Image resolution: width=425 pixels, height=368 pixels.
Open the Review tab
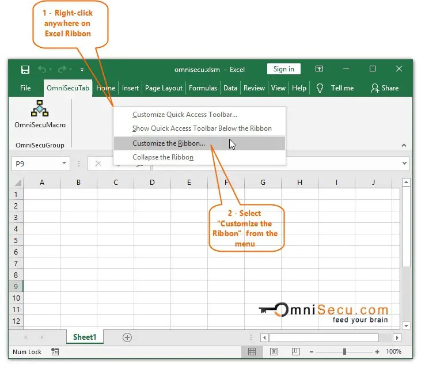(254, 88)
